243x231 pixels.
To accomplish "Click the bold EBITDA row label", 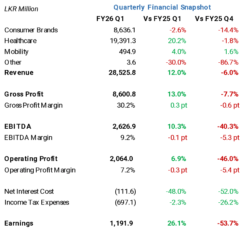I will pos(18,127).
